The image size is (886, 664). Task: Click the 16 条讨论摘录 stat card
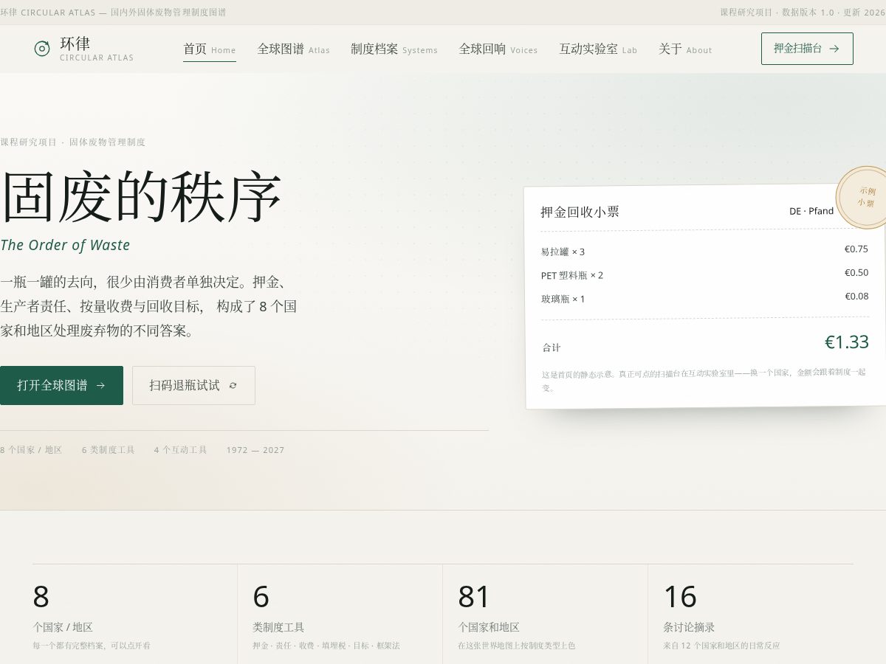(751, 615)
